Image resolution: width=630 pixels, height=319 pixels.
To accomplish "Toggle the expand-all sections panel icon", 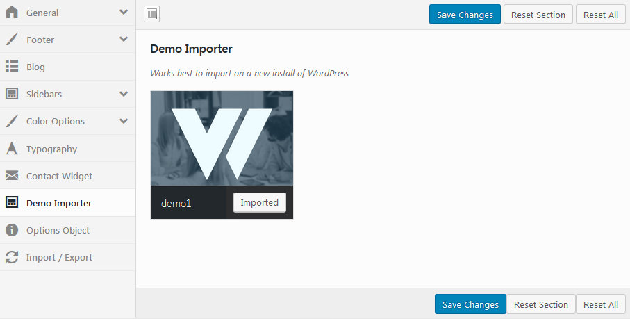I will point(152,14).
